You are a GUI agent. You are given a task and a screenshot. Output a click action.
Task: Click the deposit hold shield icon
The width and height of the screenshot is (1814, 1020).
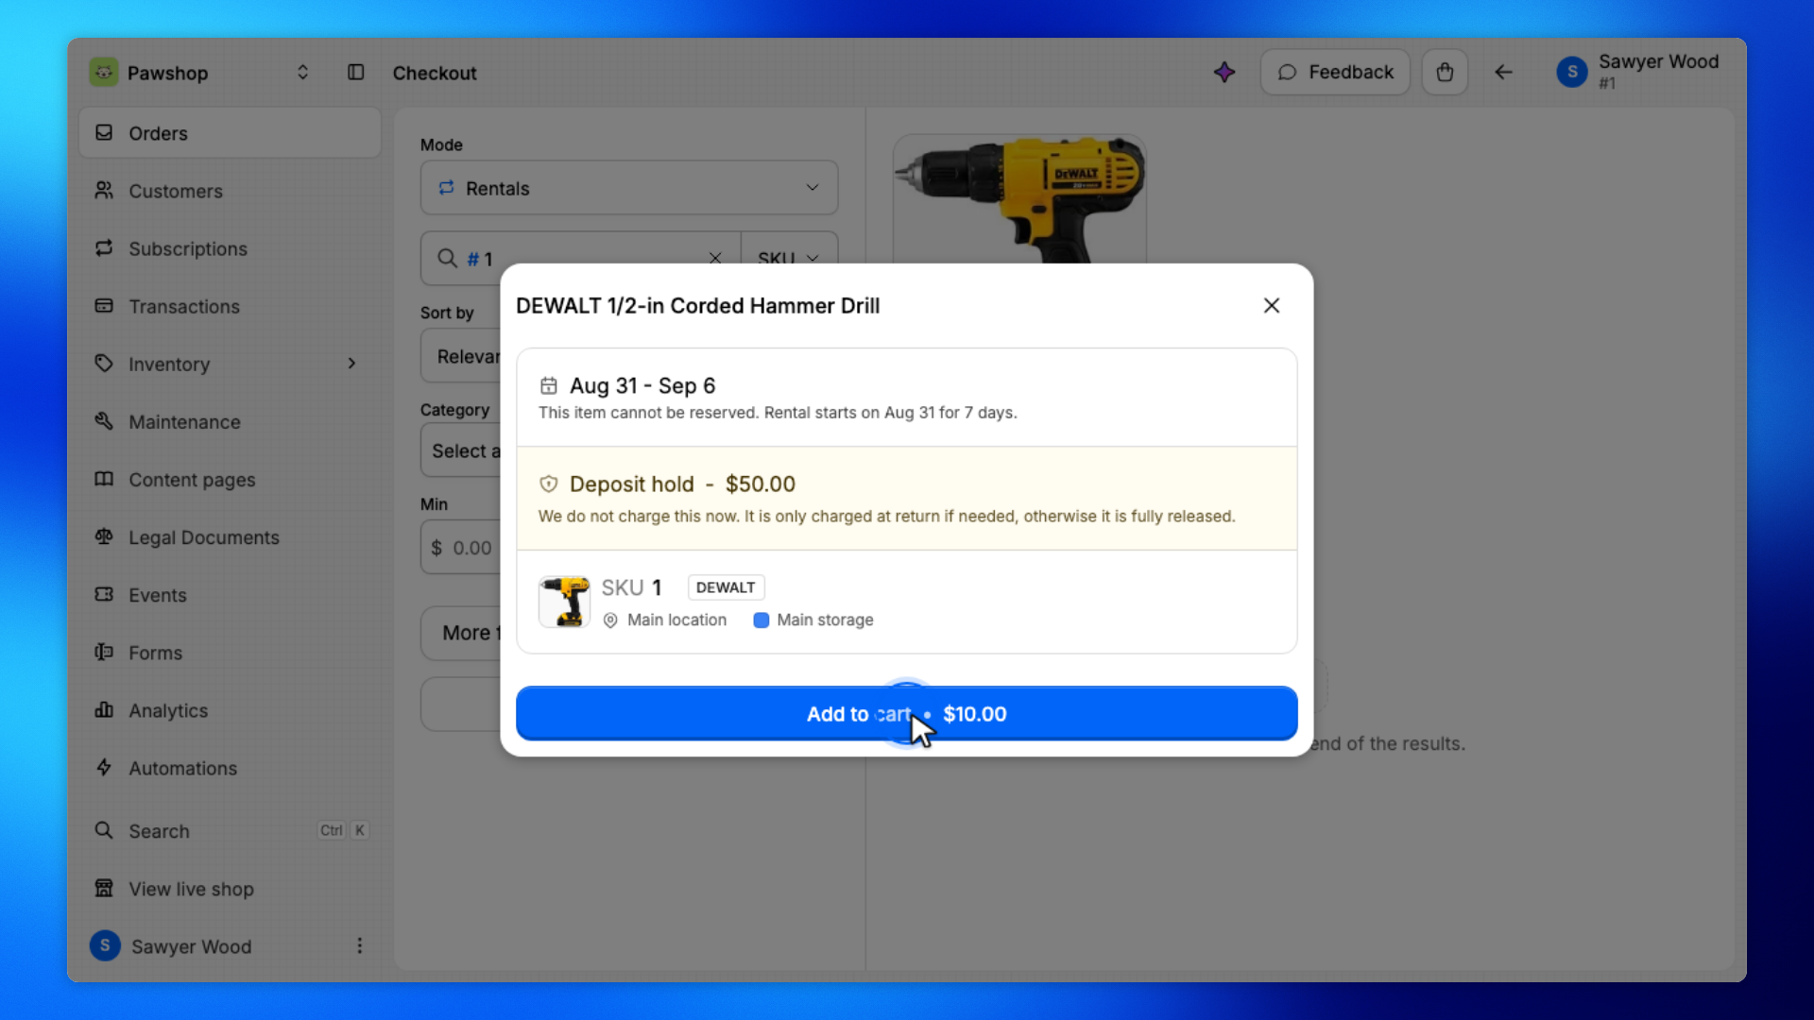coord(549,484)
